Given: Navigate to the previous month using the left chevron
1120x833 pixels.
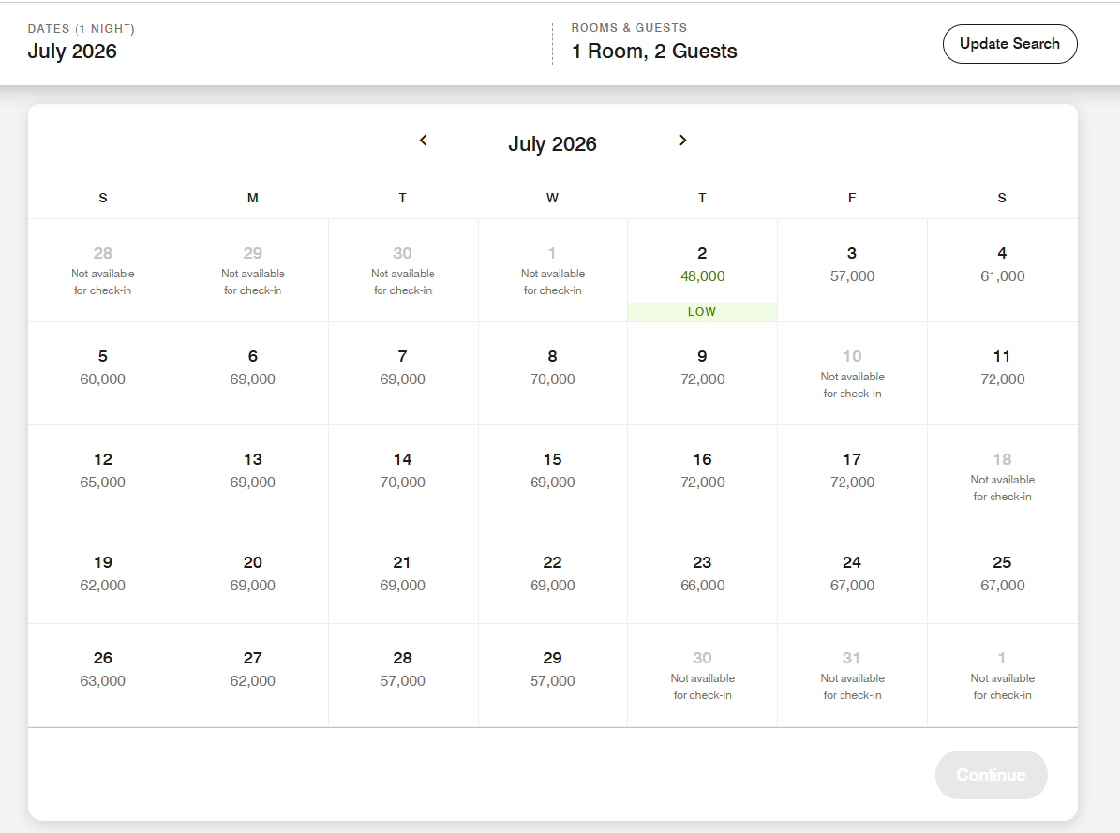Looking at the screenshot, I should point(423,140).
